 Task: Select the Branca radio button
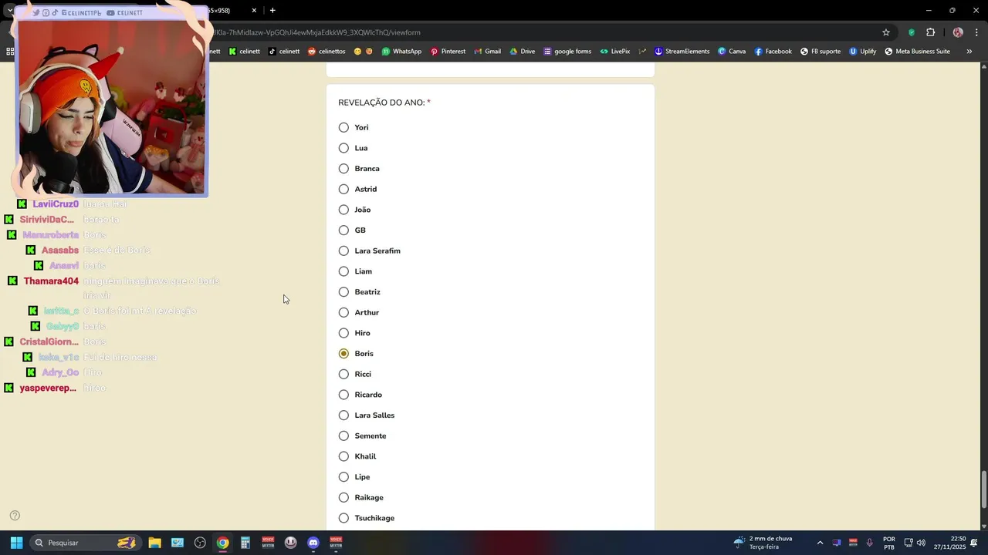343,169
